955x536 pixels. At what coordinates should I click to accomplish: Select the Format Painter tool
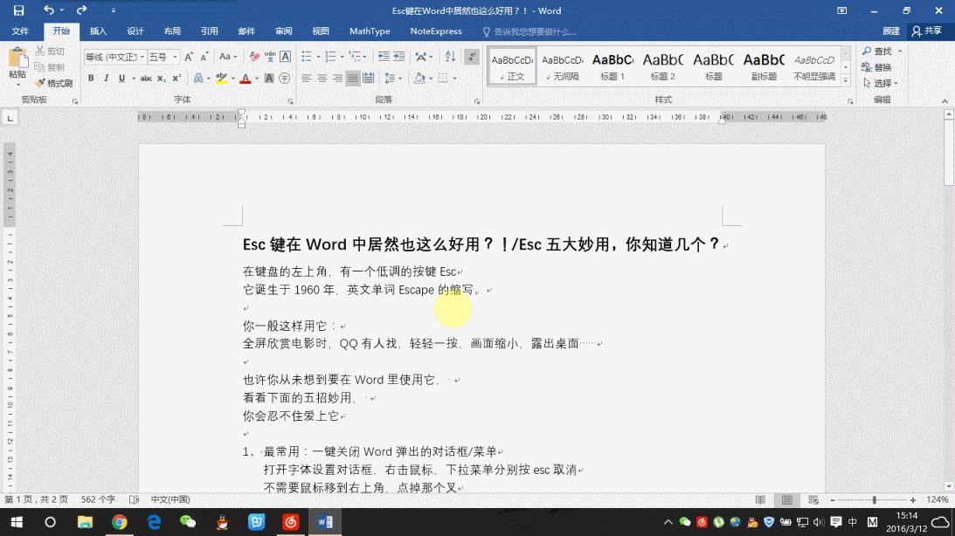pos(55,83)
